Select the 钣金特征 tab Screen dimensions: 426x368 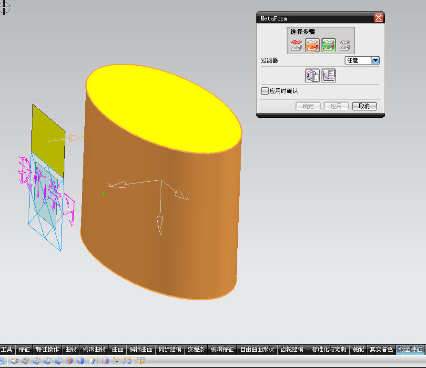pos(410,349)
